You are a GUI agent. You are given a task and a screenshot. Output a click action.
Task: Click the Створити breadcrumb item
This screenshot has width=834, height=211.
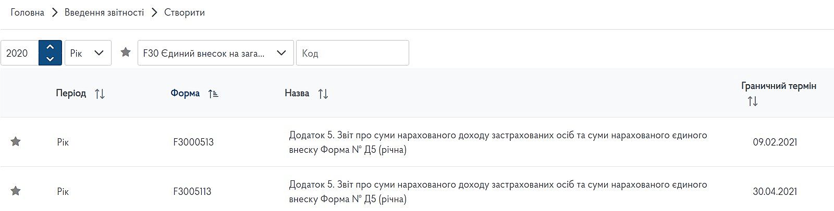(185, 12)
